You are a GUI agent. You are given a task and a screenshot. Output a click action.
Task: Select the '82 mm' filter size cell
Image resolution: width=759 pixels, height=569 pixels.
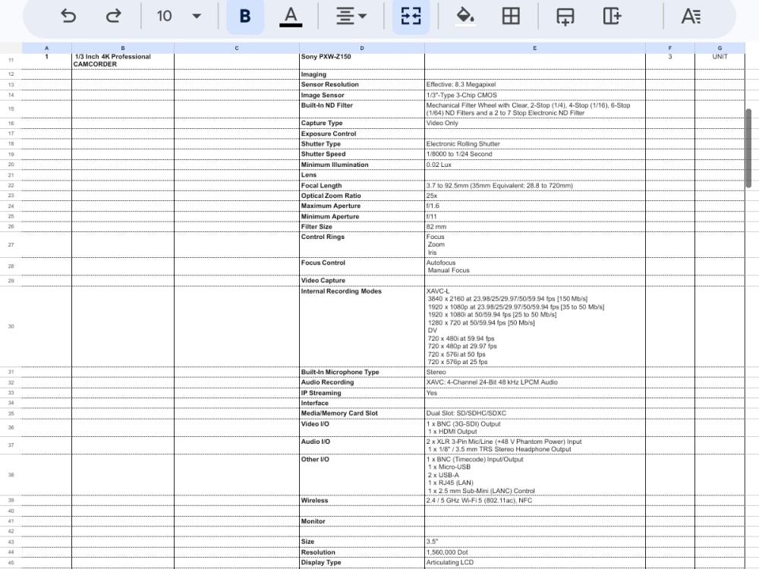tap(535, 226)
